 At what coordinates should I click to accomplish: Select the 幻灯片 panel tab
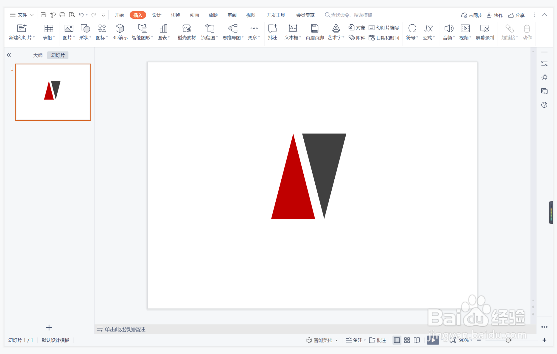pyautogui.click(x=58, y=55)
